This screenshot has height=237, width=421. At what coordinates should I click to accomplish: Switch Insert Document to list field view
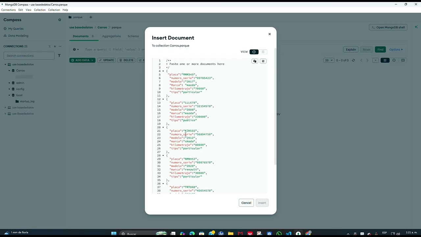[263, 52]
